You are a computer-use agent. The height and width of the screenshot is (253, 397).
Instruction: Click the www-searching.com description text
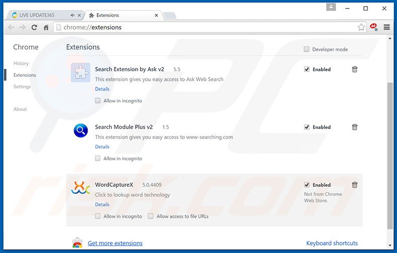pos(164,137)
